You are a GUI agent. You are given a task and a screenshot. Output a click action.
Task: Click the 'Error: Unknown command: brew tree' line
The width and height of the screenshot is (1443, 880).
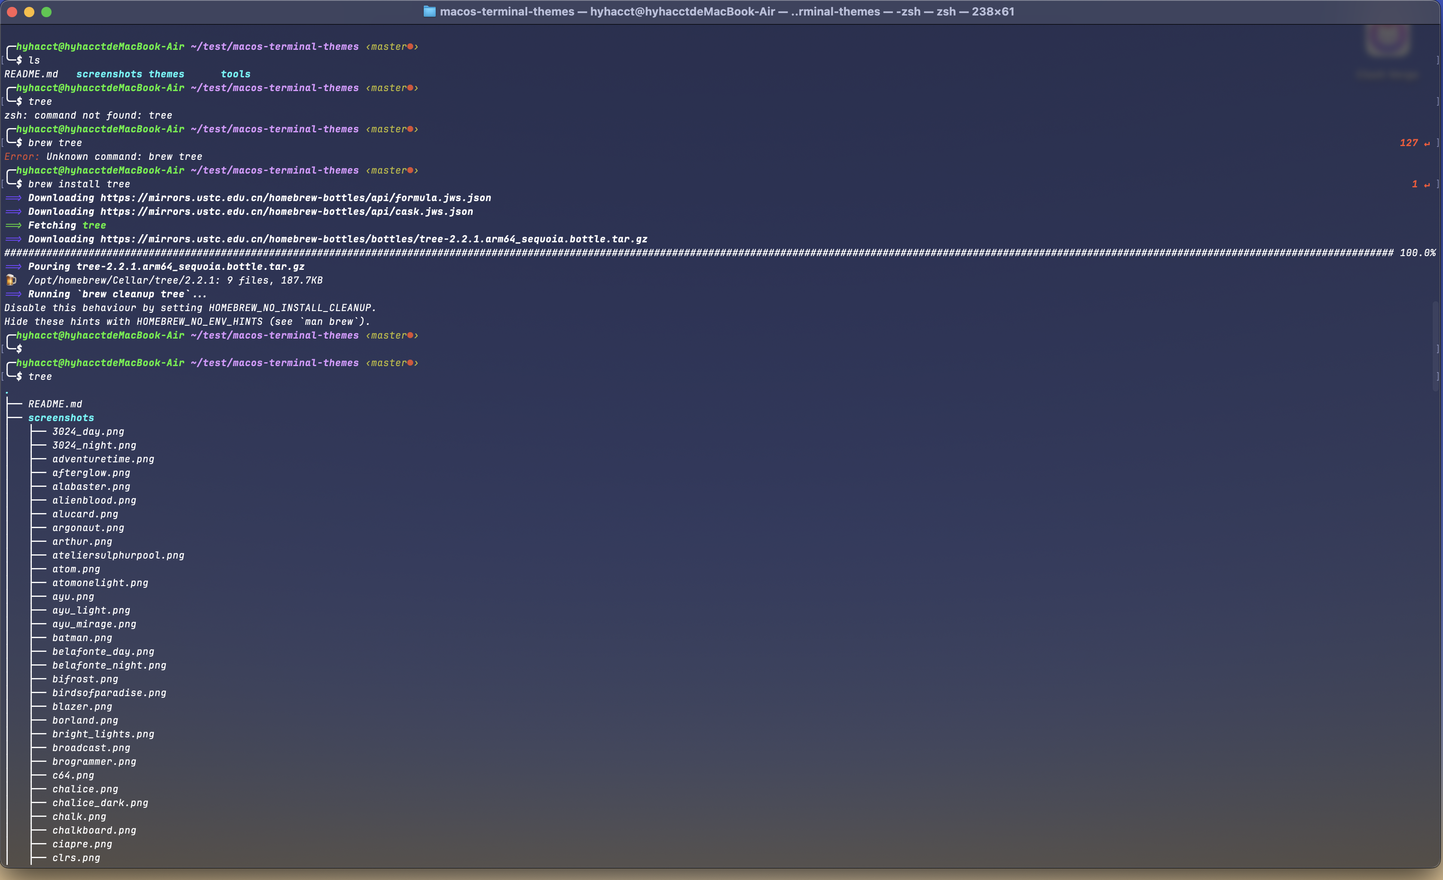(x=104, y=156)
